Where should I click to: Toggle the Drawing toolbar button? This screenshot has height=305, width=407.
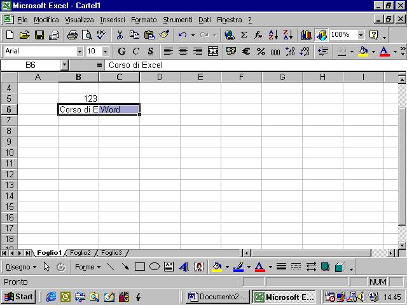point(321,35)
